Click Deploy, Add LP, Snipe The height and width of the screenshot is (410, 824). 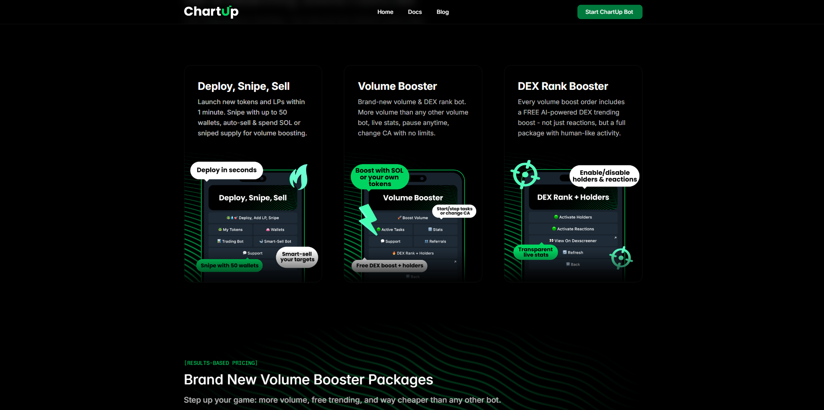coord(253,217)
